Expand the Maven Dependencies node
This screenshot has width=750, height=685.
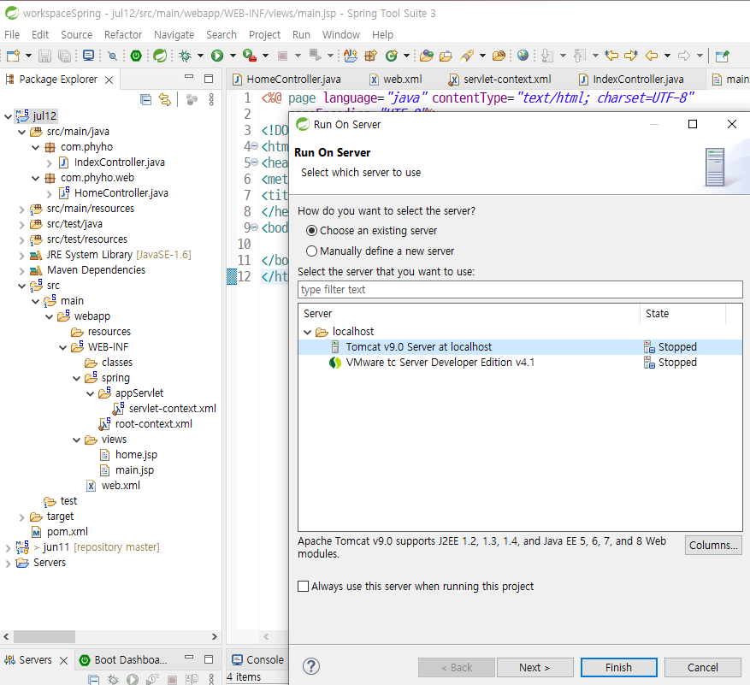coord(21,271)
